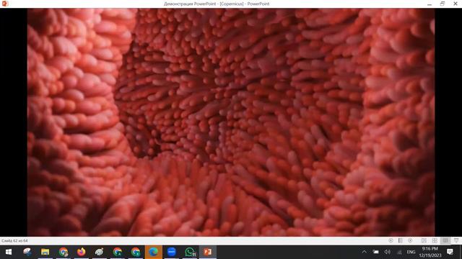Show hidden system tray icons

point(364,252)
